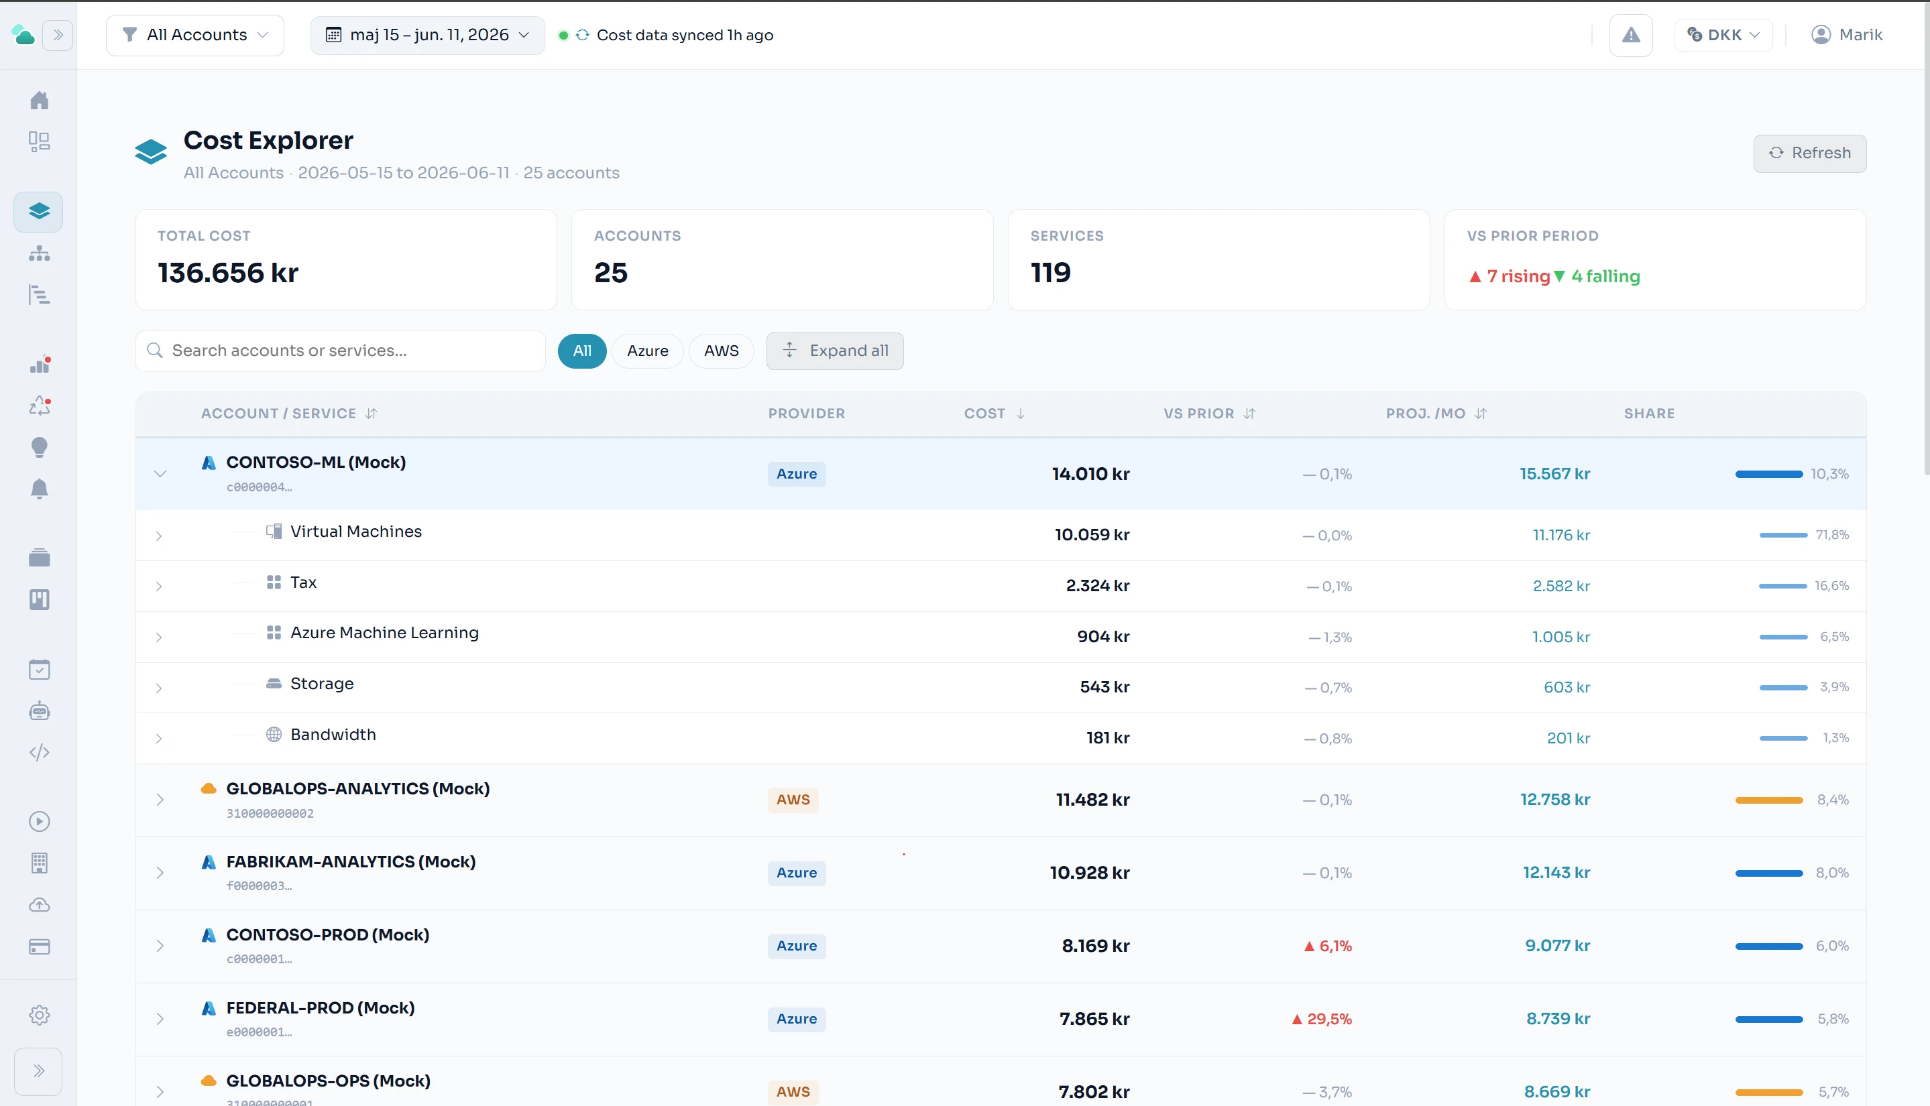Image resolution: width=1930 pixels, height=1106 pixels.
Task: Open the Home icon in sidebar
Action: (x=39, y=101)
